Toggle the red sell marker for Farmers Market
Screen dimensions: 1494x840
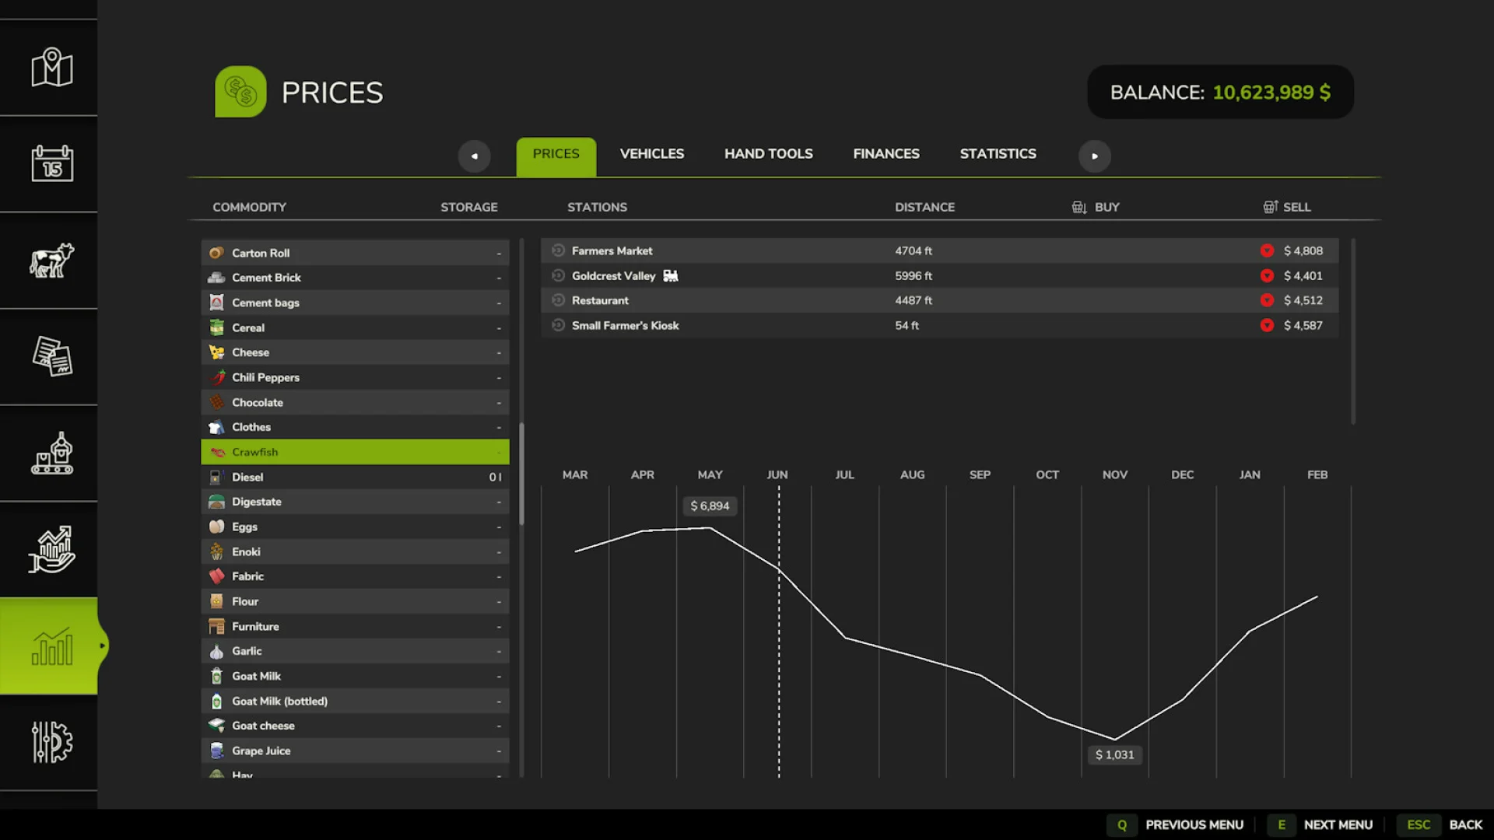[x=1267, y=250]
